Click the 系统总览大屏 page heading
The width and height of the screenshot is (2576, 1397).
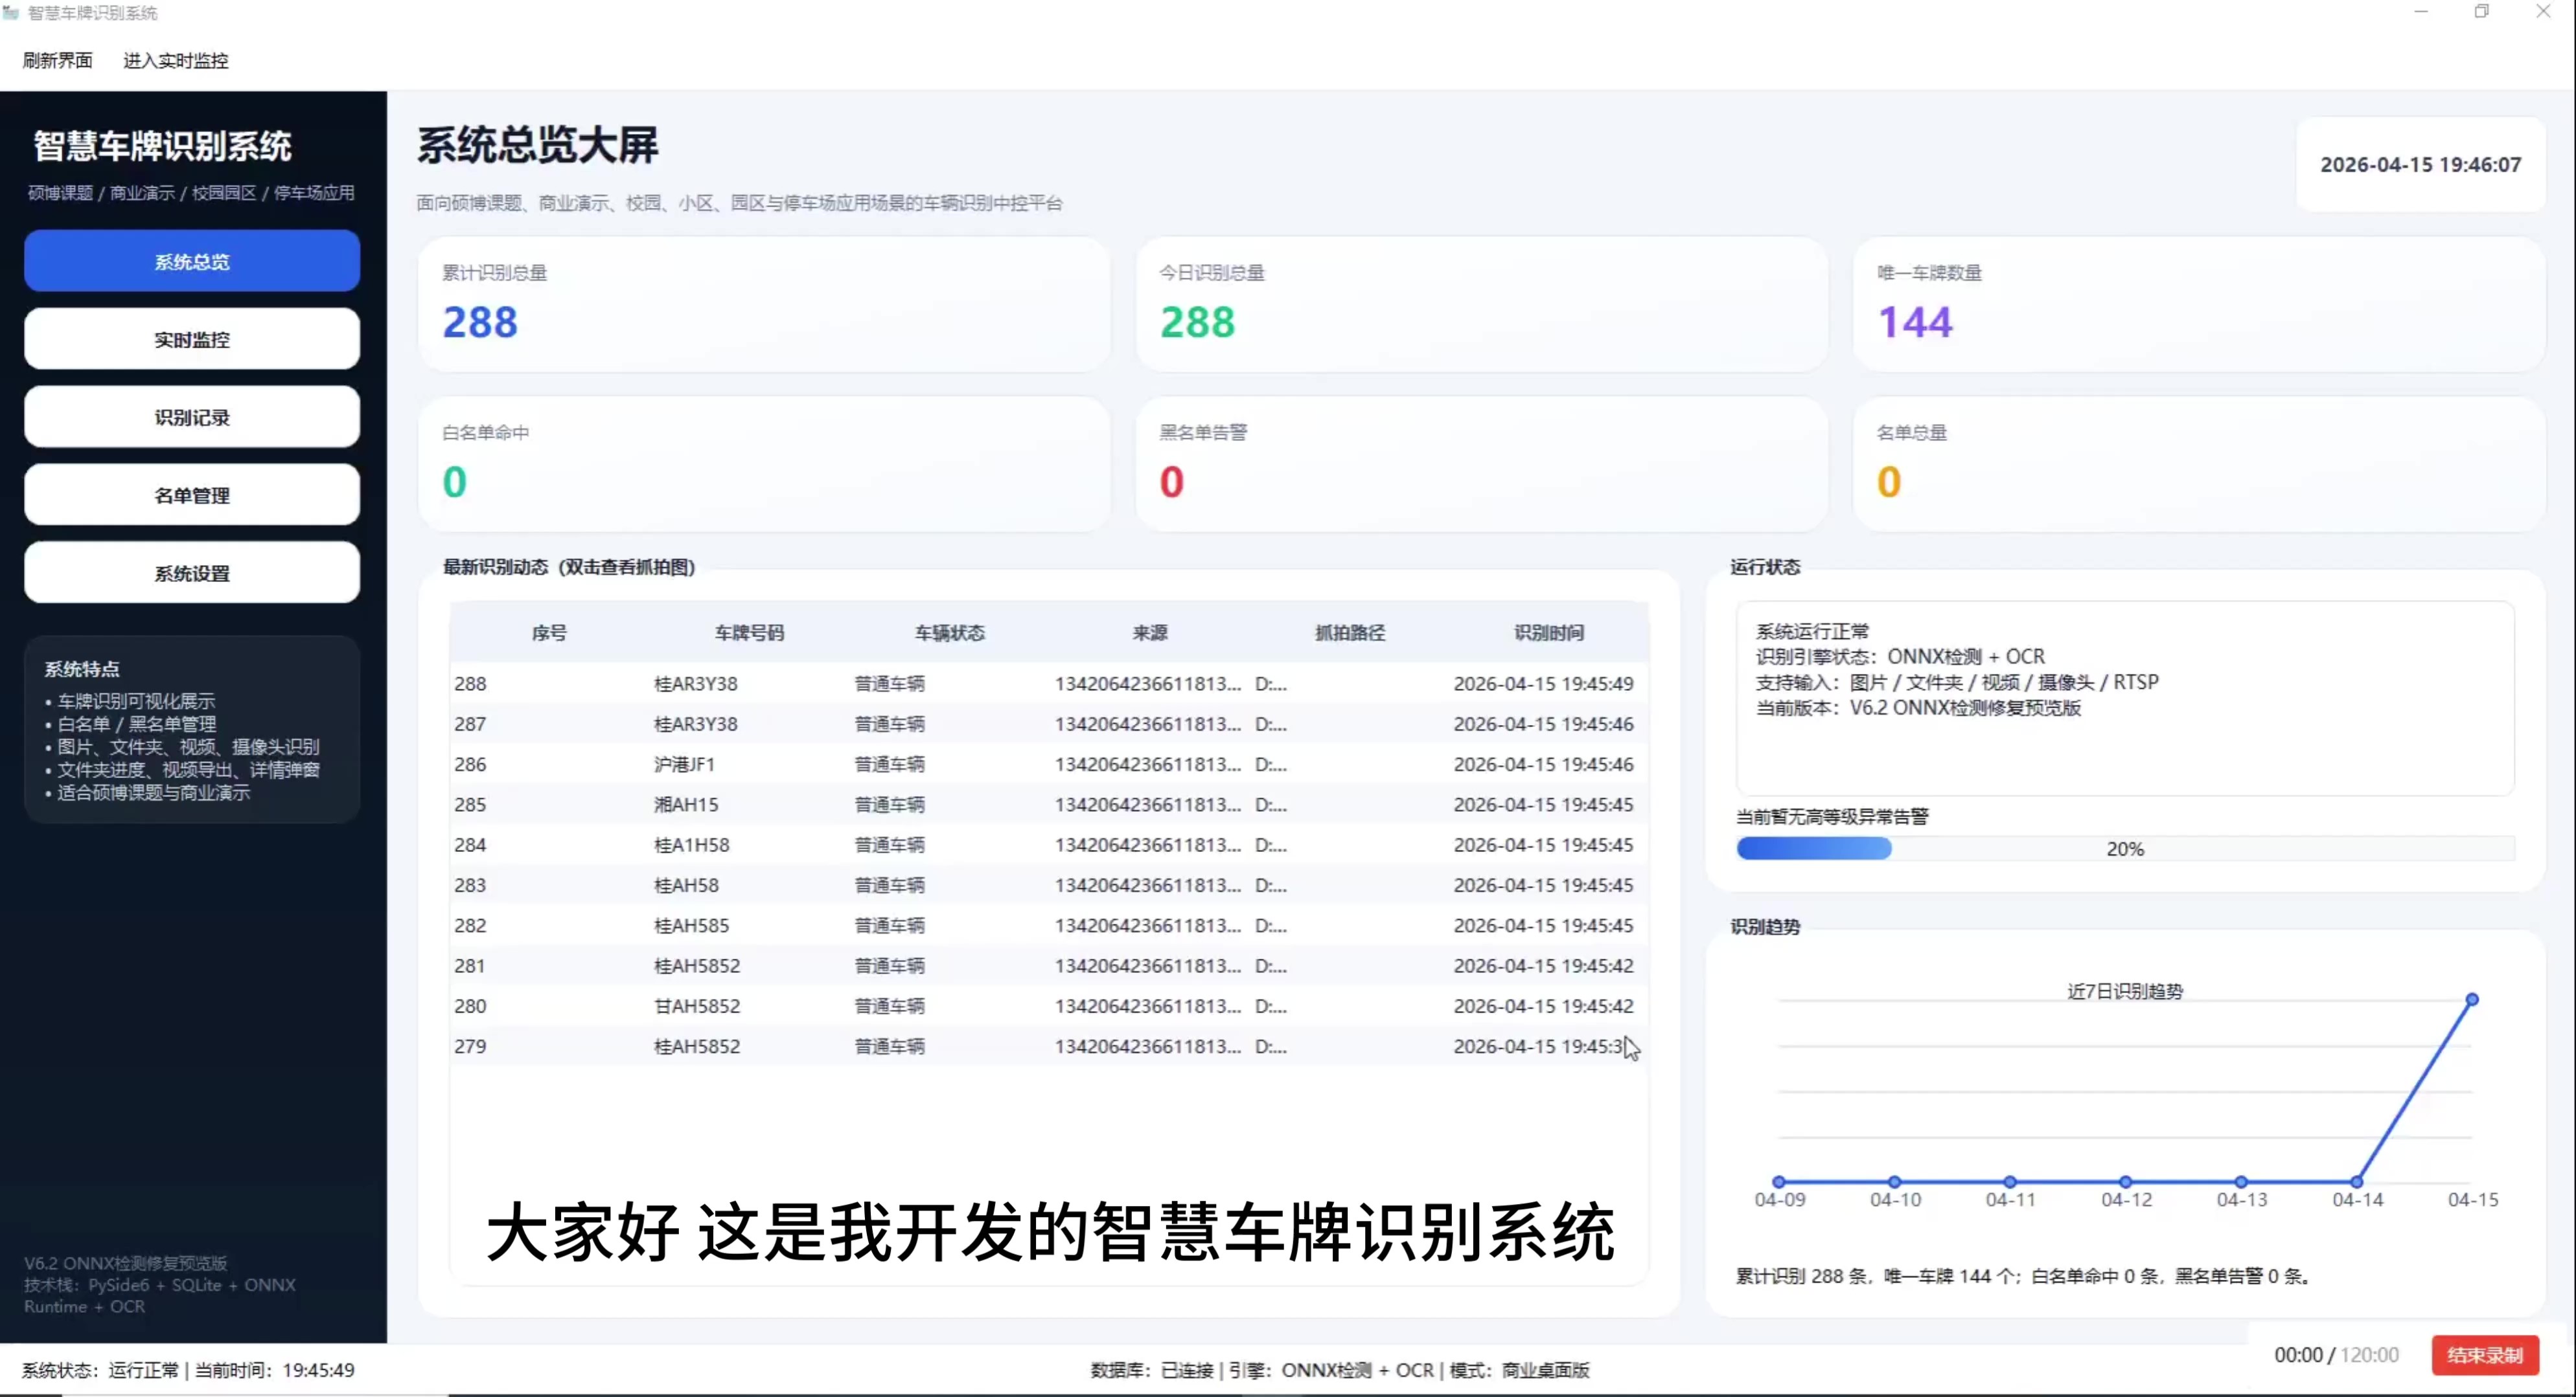click(538, 145)
